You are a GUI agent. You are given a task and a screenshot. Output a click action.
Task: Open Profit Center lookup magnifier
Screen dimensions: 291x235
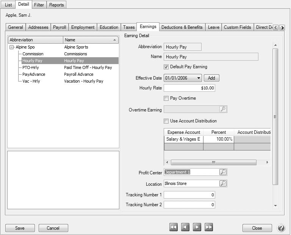[223, 172]
